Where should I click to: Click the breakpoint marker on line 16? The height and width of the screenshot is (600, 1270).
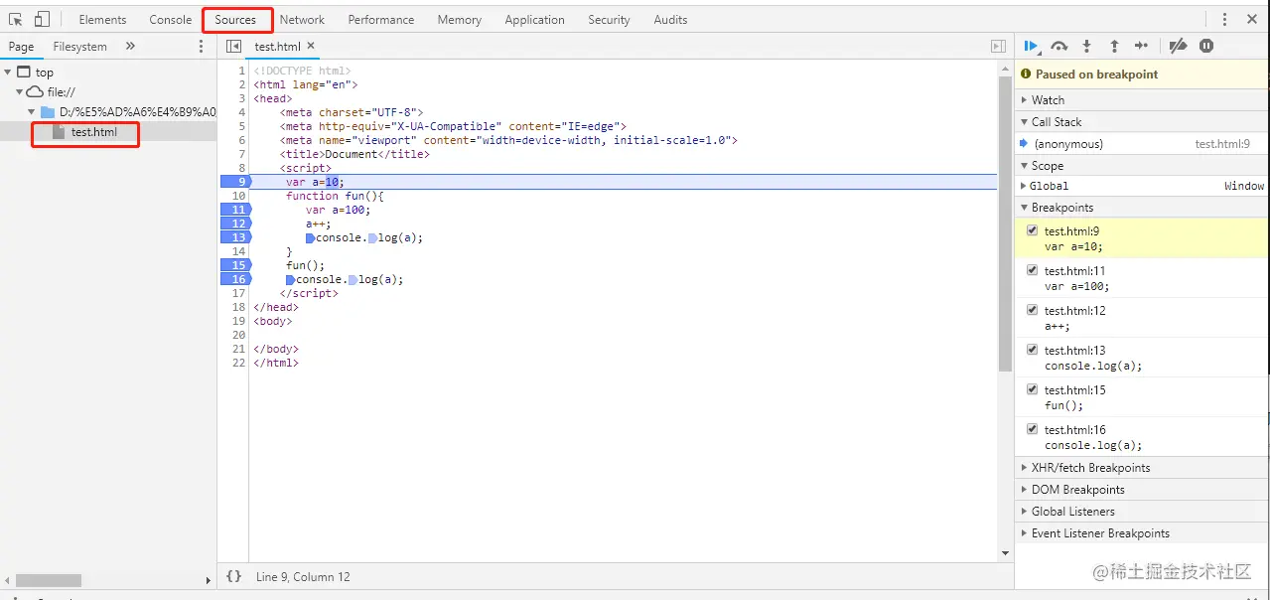tap(236, 279)
